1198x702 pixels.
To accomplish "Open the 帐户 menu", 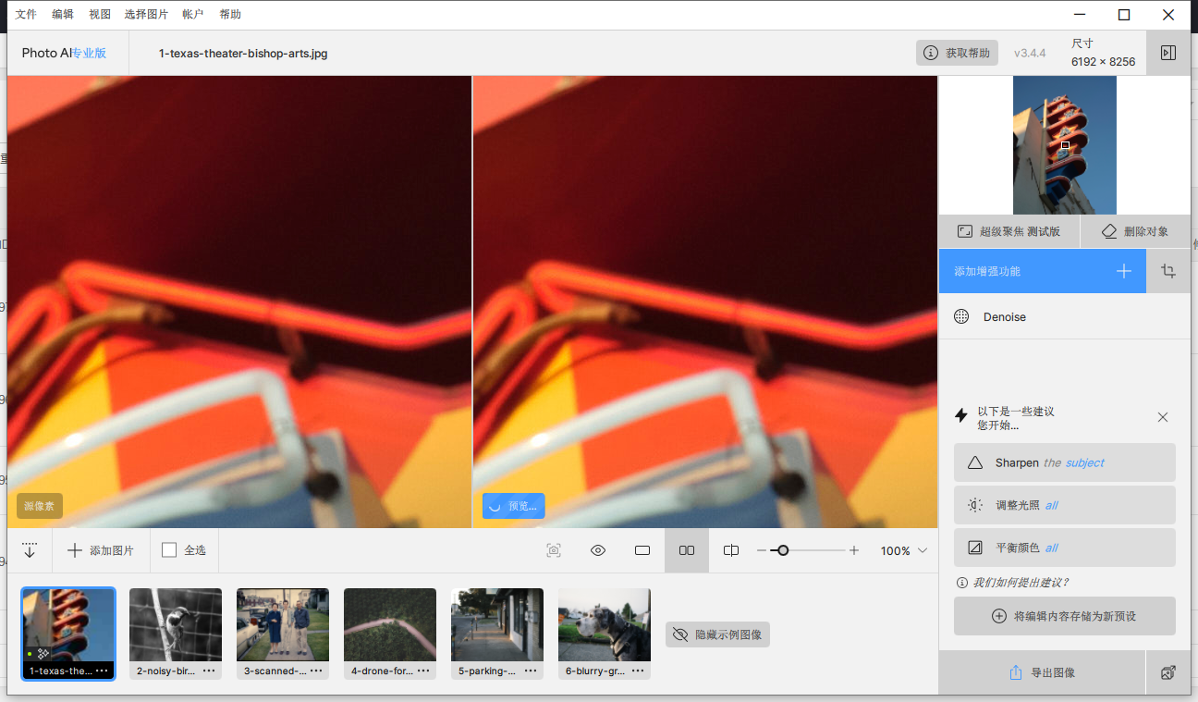I will tap(193, 15).
